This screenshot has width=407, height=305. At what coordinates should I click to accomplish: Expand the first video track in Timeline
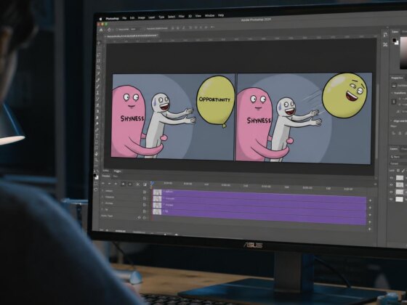tap(102, 190)
